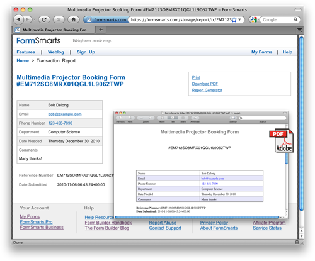Open the Service Status link
Viewport: 315px width, 261px height.
[x=267, y=228]
